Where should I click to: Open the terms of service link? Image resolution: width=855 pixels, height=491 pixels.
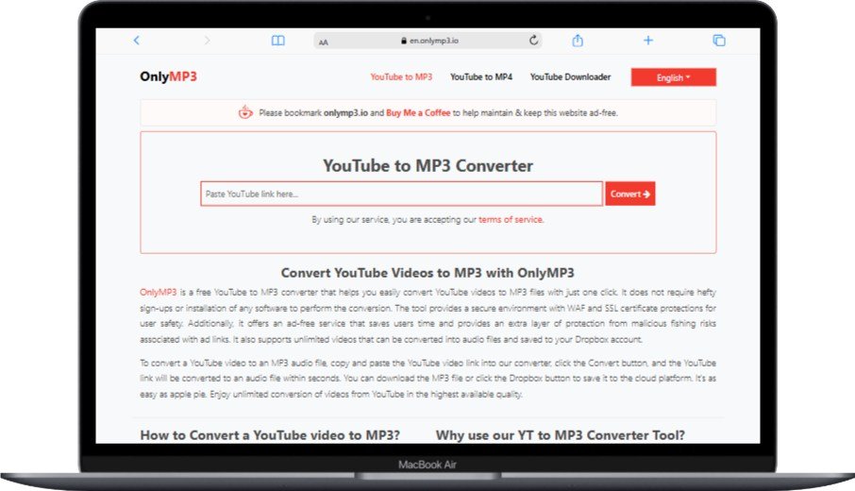point(511,219)
